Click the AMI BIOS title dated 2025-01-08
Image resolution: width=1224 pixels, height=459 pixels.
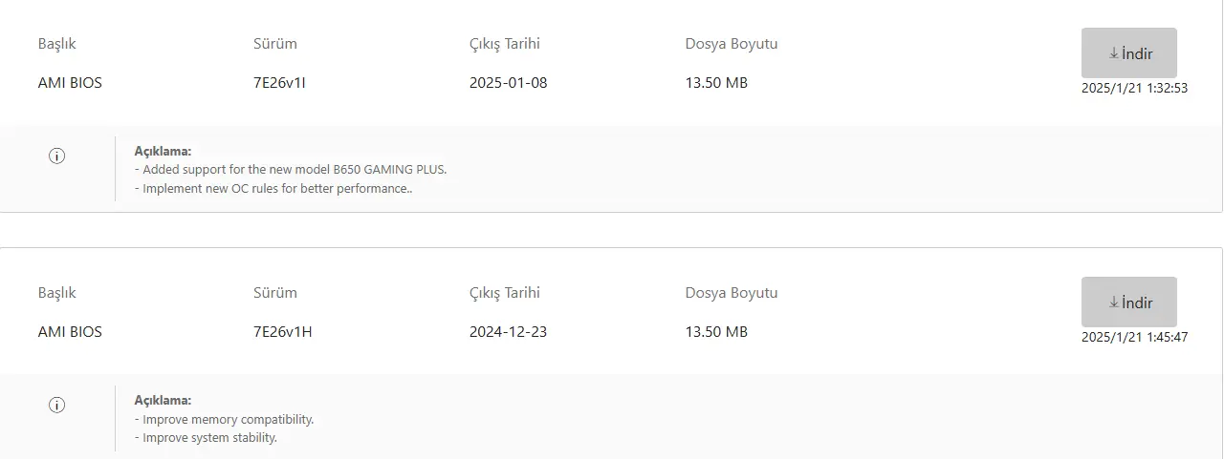click(70, 83)
